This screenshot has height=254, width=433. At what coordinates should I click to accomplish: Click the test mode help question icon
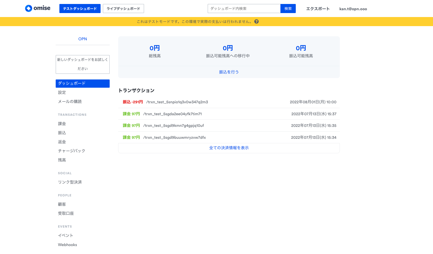click(256, 22)
